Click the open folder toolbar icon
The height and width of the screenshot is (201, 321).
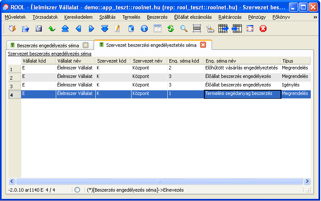click(25, 29)
